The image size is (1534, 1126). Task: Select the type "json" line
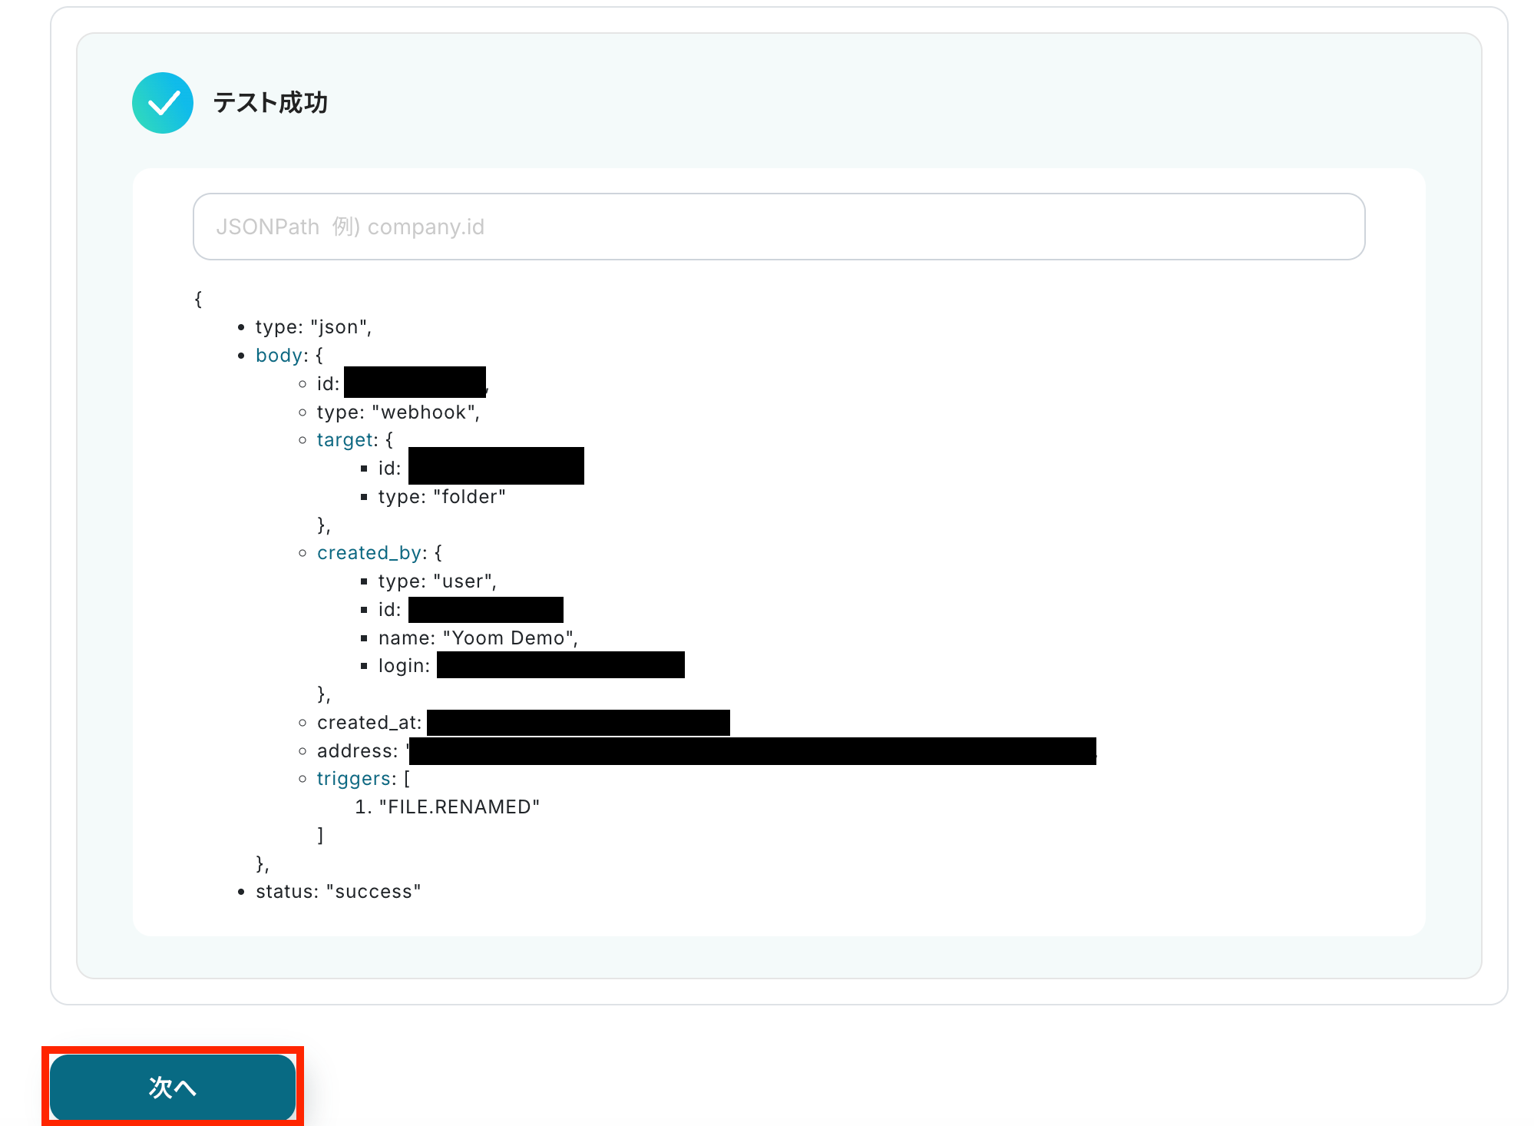pos(313,327)
